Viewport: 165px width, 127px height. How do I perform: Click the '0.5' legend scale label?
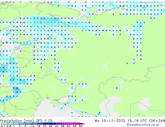pos(9,126)
